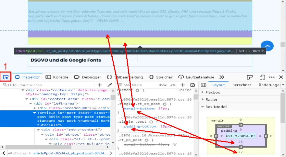Switch to the Inspektor tab
This screenshot has width=286, height=157.
(27, 77)
